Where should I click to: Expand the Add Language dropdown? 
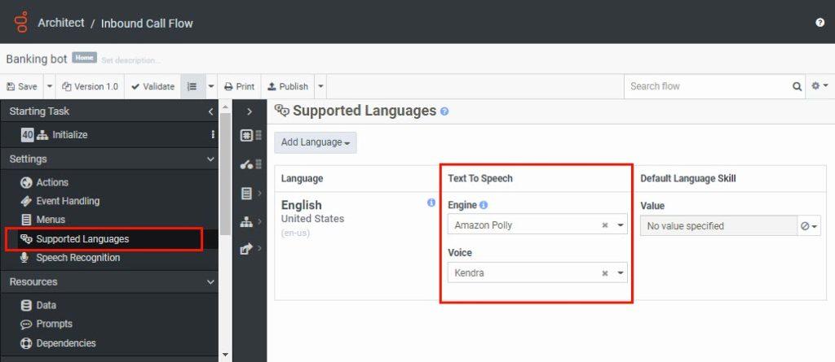(315, 142)
